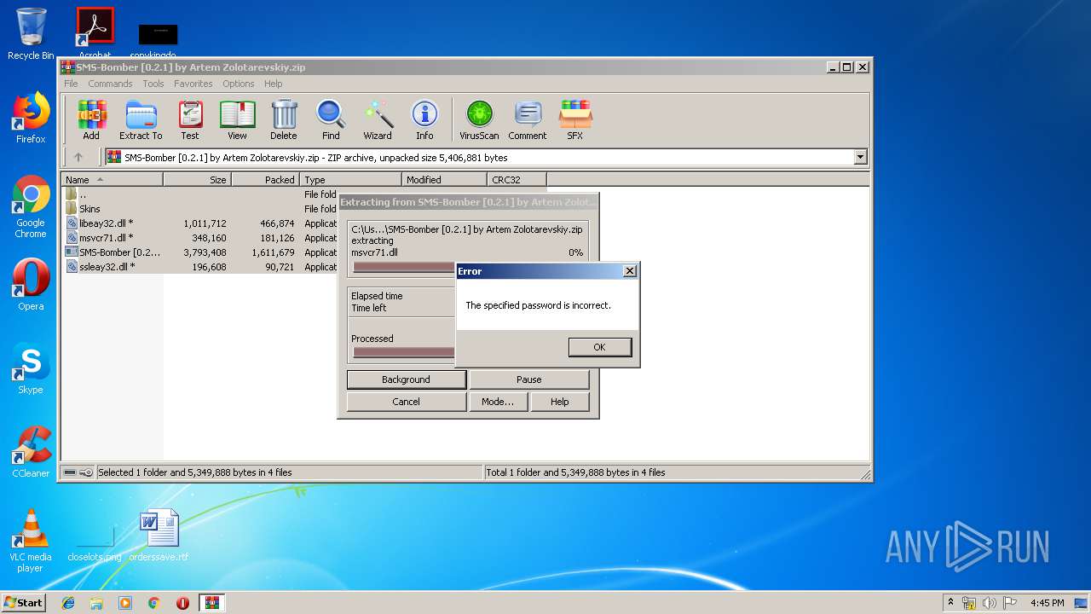Launch Skype desktop shortcut
Screen dimensions: 1091x614
[x=31, y=368]
